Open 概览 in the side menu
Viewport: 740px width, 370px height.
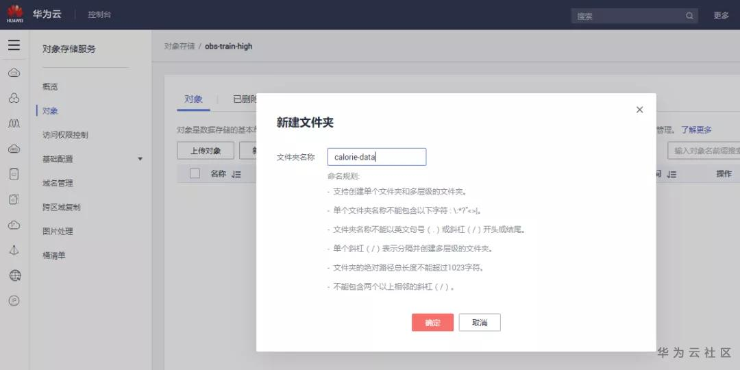pyautogui.click(x=50, y=87)
